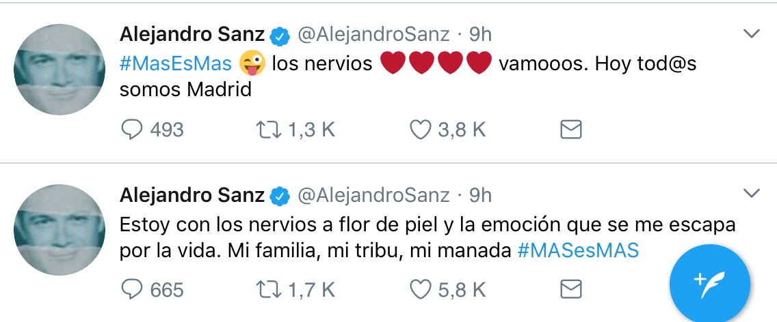Image resolution: width=777 pixels, height=322 pixels.
Task: Open Alejandro Sanz name on first tweet
Action: click(x=192, y=34)
